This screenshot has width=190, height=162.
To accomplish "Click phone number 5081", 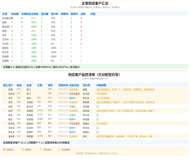I will [19, 106].
